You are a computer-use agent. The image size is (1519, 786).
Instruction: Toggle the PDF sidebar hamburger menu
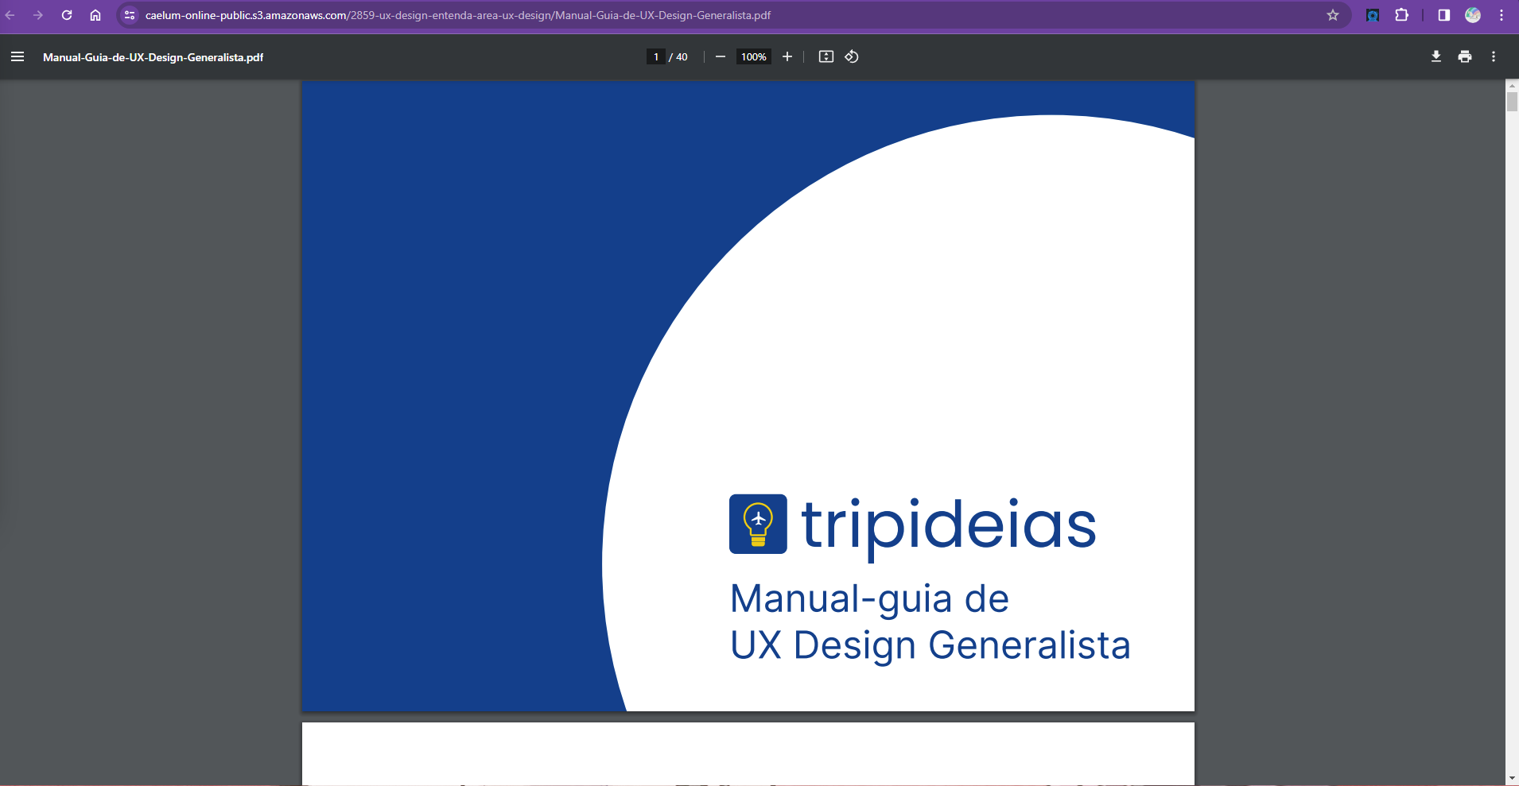pyautogui.click(x=17, y=56)
